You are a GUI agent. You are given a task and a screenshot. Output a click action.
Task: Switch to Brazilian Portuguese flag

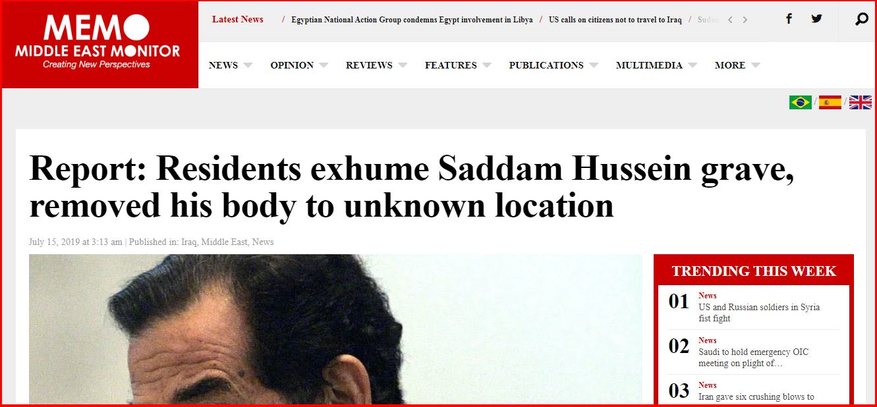pos(801,102)
